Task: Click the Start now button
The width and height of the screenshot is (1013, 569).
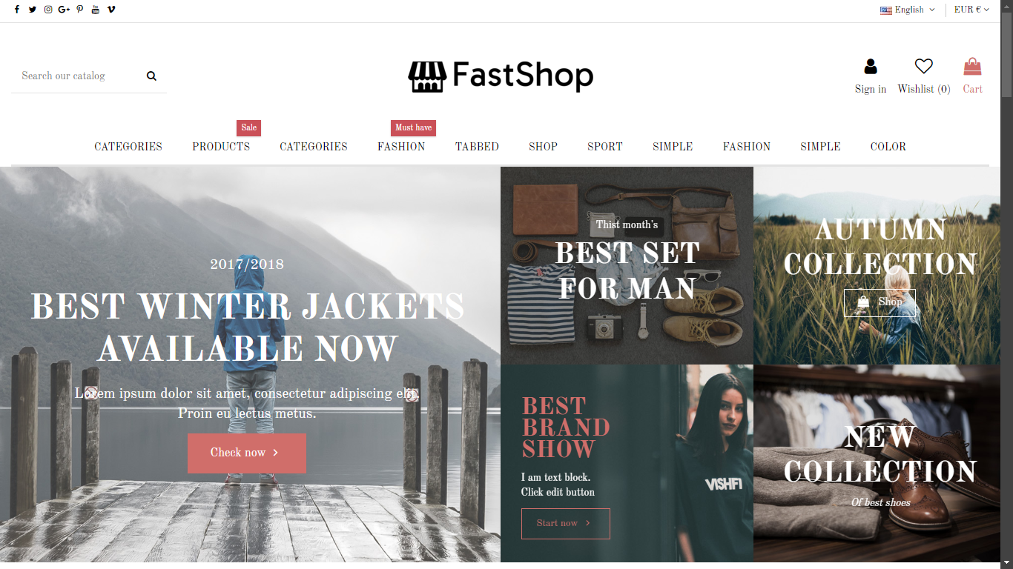Action: coord(566,524)
